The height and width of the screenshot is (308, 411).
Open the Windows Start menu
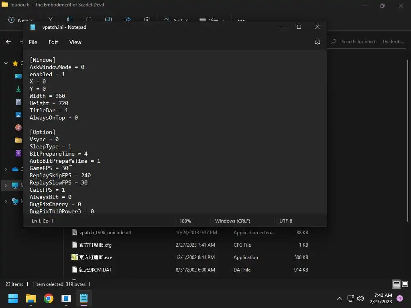pos(13,298)
